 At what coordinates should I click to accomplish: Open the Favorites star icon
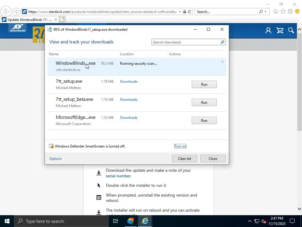pyautogui.click(x=283, y=12)
